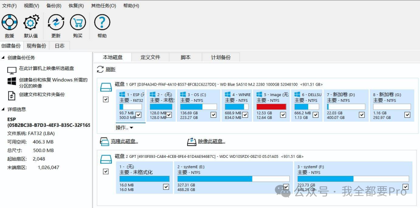Open 默认值 gear settings icon
The height and width of the screenshot is (208, 420).
(x=31, y=23)
